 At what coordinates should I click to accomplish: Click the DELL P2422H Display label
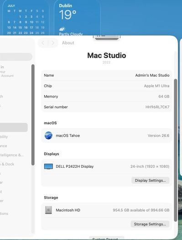(x=75, y=166)
